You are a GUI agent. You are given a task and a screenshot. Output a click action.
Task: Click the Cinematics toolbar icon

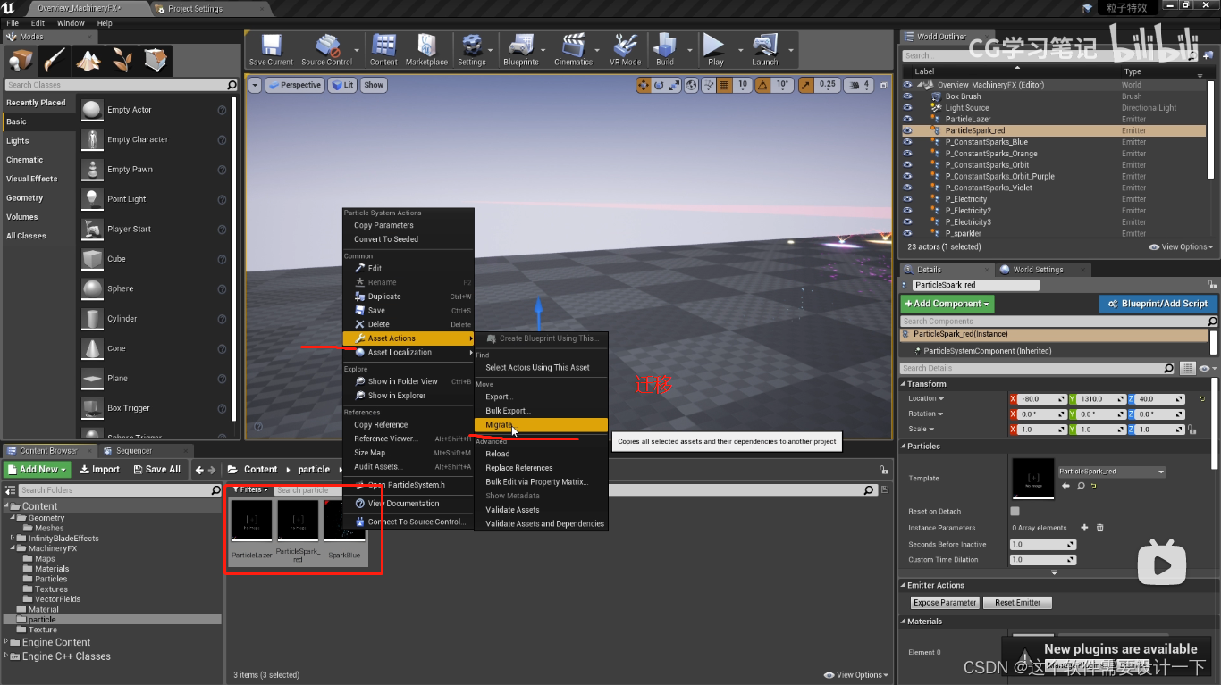pos(573,49)
